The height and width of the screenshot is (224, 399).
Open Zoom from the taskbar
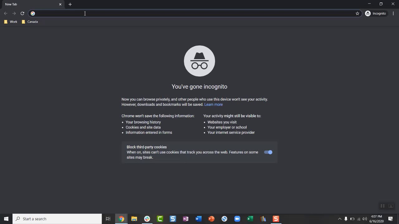(237, 219)
